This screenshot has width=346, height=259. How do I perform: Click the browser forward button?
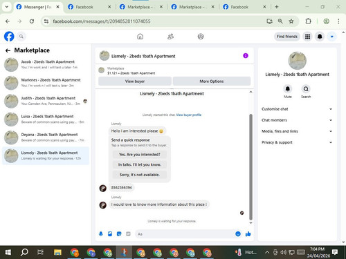(19, 21)
